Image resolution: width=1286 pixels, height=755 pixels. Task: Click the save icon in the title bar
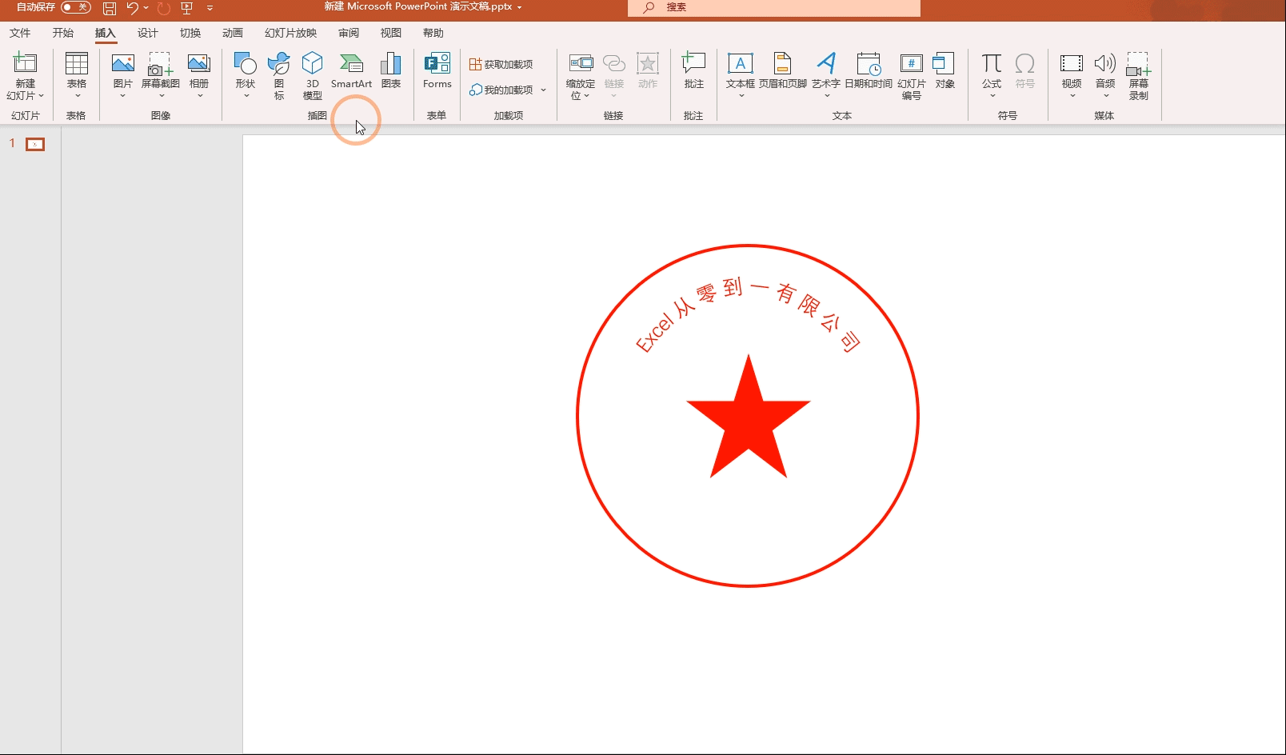point(110,8)
